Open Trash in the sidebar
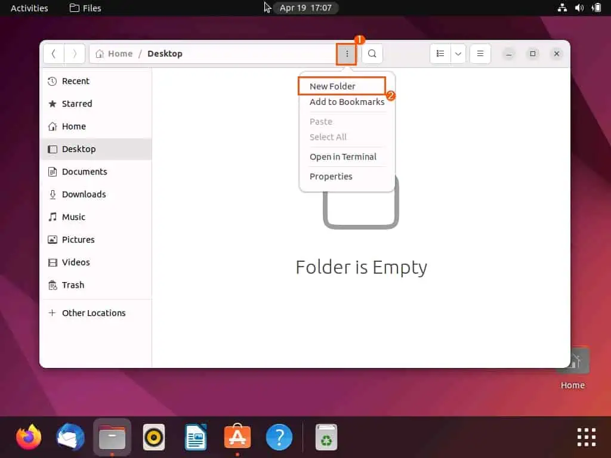Screen dimensions: 611x458 [73, 285]
